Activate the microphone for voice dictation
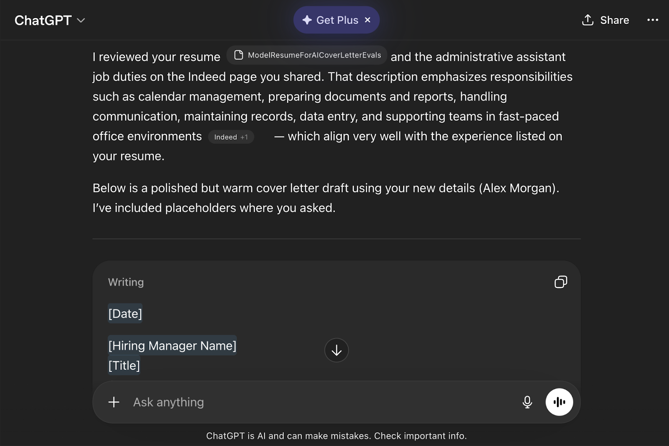The height and width of the screenshot is (446, 669). (527, 402)
